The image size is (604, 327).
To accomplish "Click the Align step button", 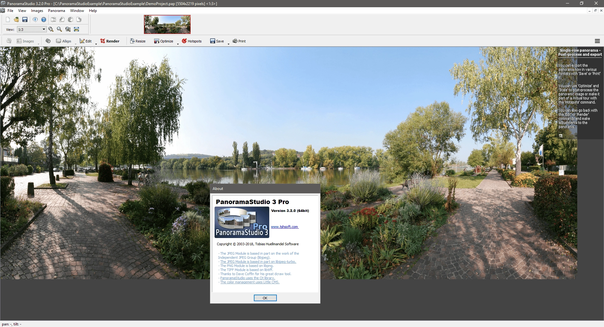I will point(64,41).
